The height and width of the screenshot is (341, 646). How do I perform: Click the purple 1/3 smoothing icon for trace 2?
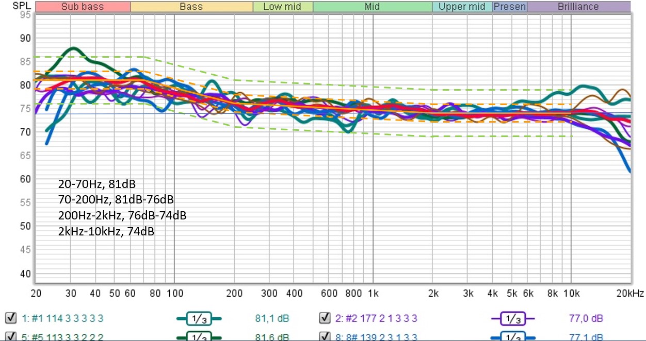coord(512,318)
